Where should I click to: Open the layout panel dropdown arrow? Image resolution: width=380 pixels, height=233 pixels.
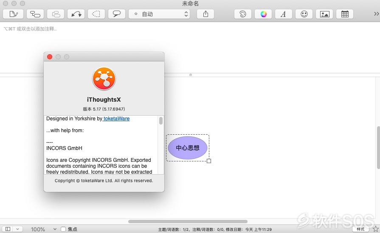click(18, 229)
